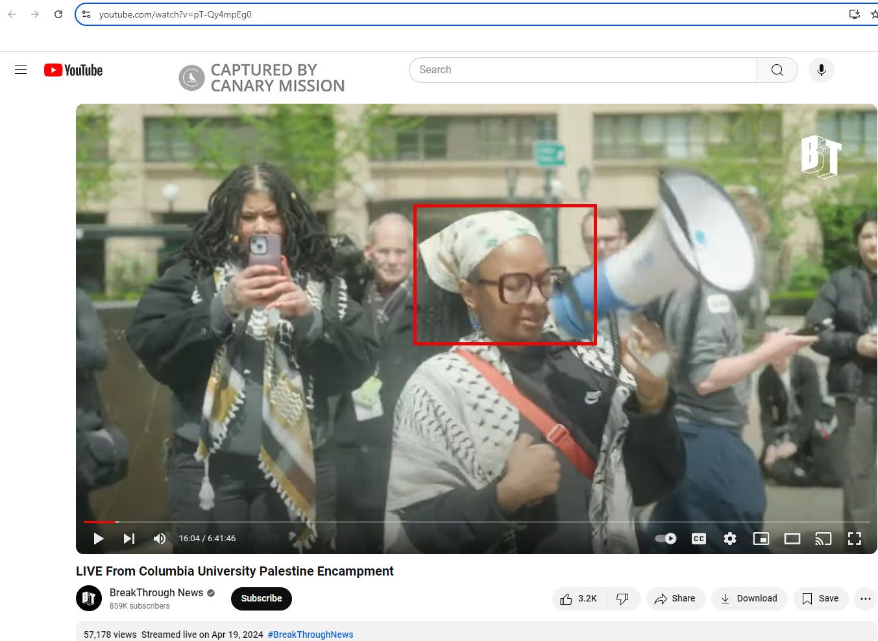Turn on closed captions
The height and width of the screenshot is (641, 878).
[x=699, y=539]
